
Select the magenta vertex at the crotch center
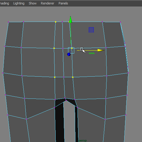[65, 98]
